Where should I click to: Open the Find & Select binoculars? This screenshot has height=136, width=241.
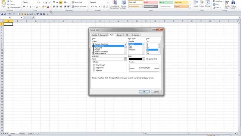coord(233,3)
